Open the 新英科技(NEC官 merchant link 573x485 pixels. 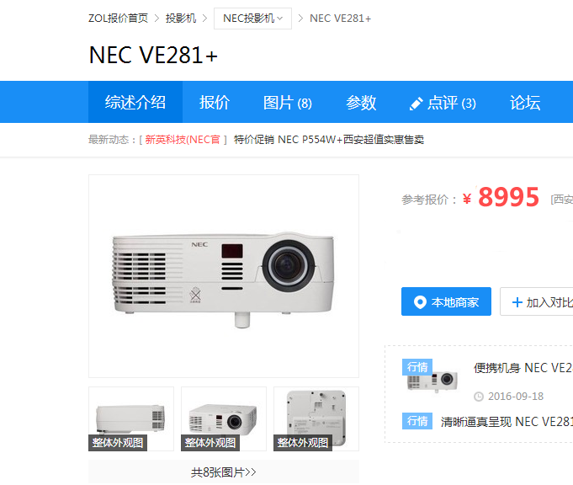[183, 140]
